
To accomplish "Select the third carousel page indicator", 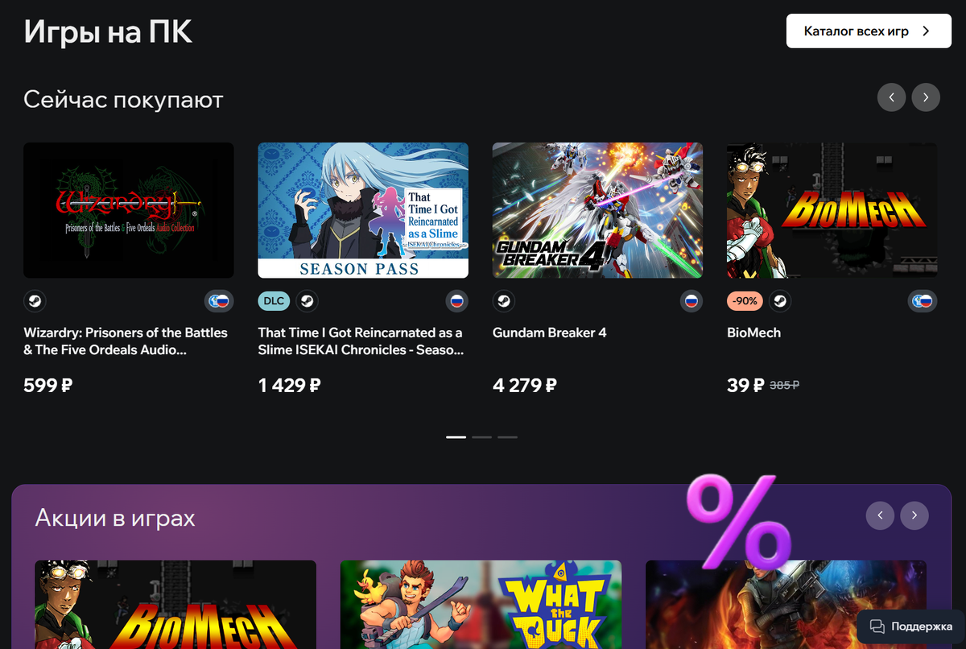I will (x=507, y=437).
